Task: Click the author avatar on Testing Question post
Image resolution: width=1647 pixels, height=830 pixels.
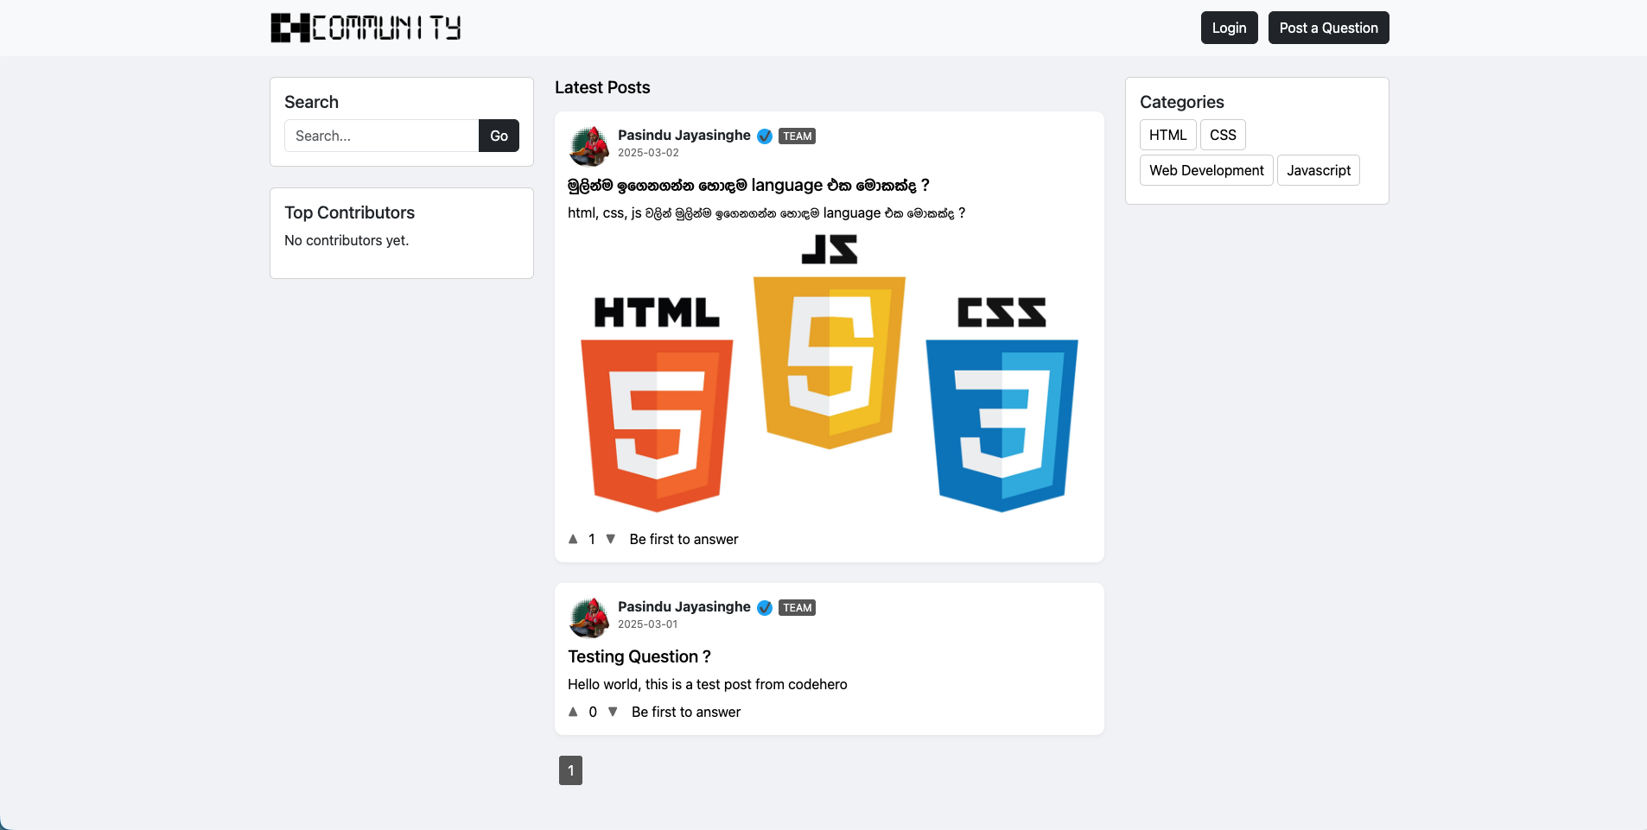Action: point(589,616)
